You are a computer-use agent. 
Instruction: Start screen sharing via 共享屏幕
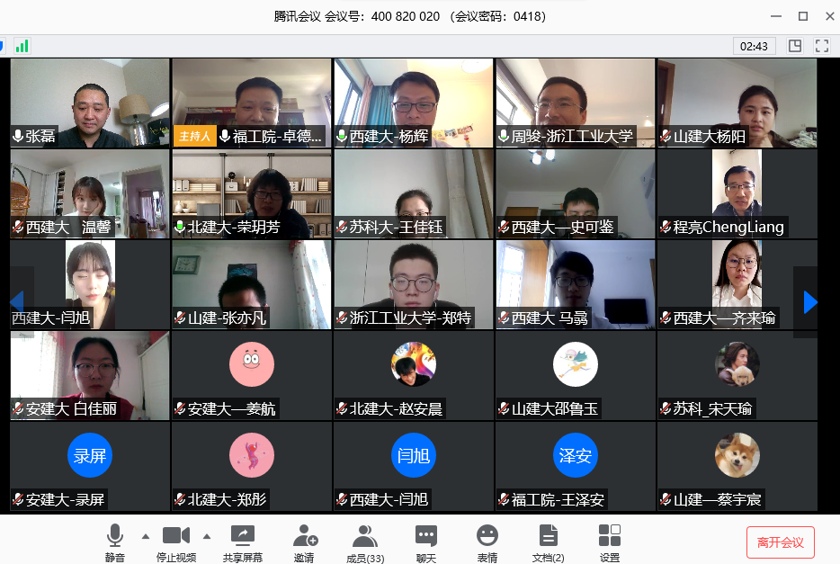click(x=243, y=542)
